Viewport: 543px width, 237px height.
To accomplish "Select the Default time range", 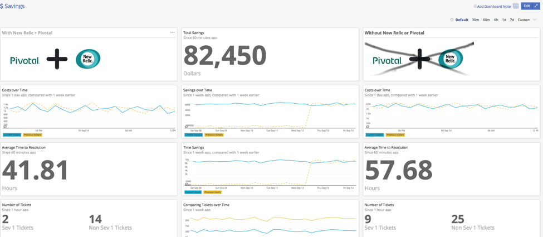I will [x=462, y=20].
